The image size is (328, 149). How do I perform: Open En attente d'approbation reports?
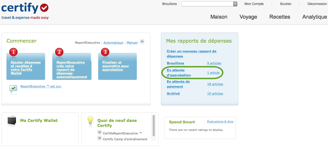(179, 73)
